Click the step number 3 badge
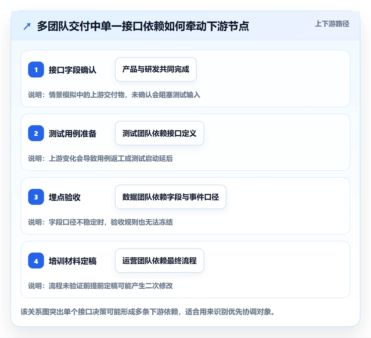Screen dimensions: 371x338 click(36, 197)
